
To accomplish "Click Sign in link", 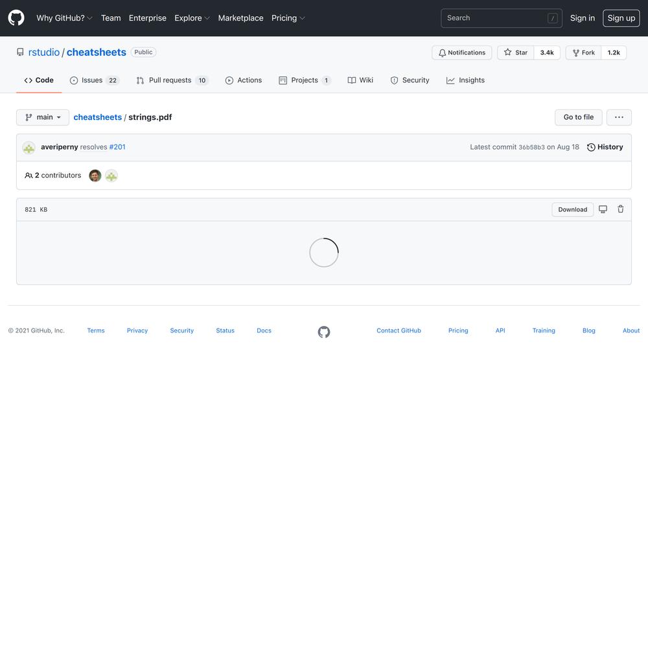I will 583,18.
